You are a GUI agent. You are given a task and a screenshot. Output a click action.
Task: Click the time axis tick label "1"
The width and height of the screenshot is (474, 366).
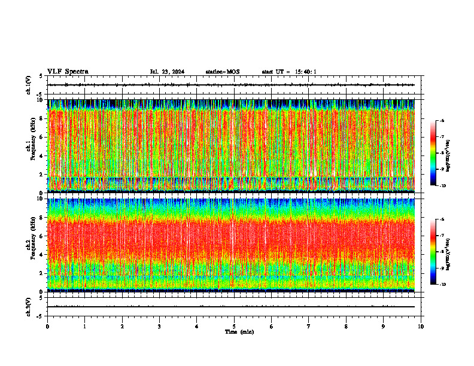click(x=84, y=327)
